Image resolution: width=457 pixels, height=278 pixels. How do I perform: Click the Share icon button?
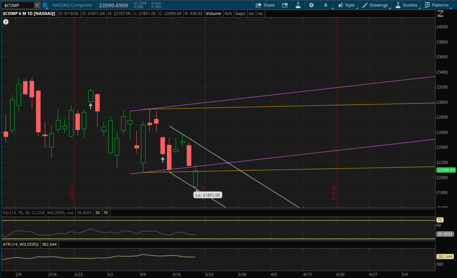point(265,5)
